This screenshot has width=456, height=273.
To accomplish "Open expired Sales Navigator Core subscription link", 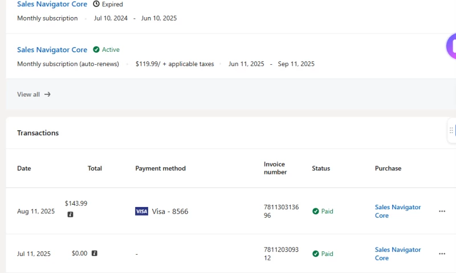I will [x=52, y=4].
